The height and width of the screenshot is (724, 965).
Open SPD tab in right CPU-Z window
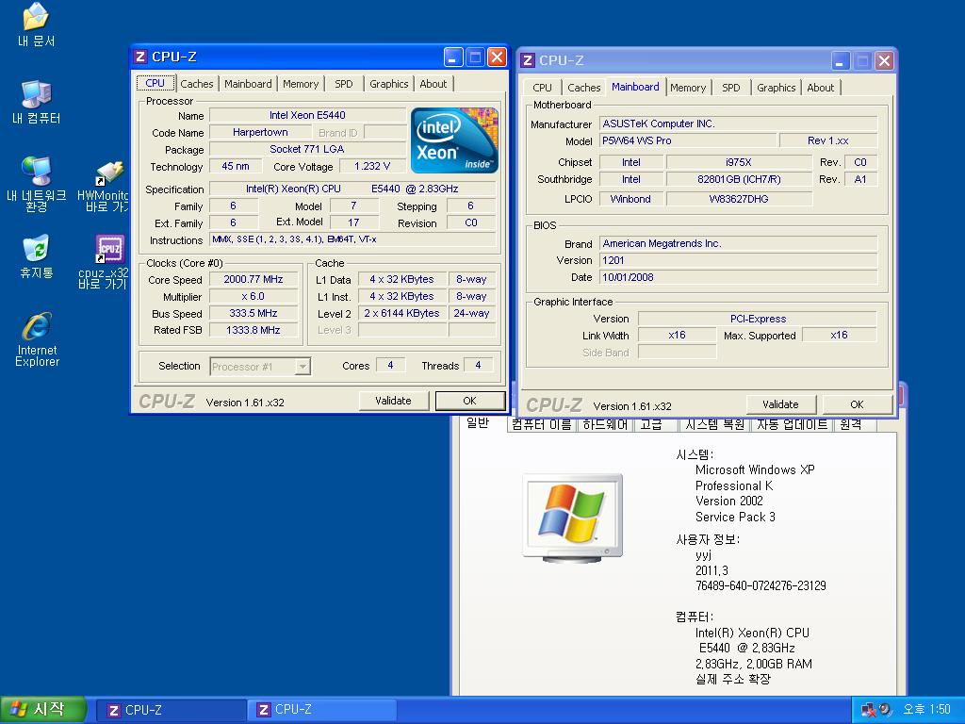click(731, 88)
